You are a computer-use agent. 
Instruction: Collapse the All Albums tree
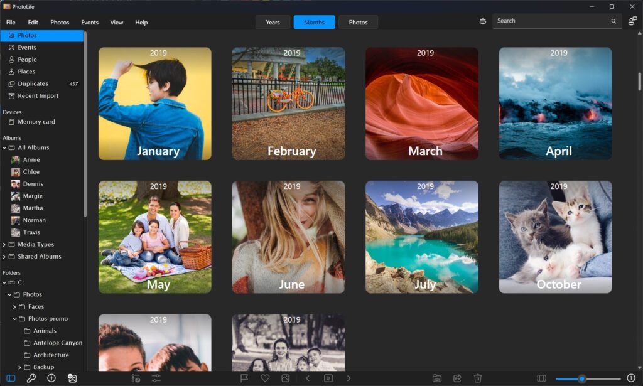point(4,147)
